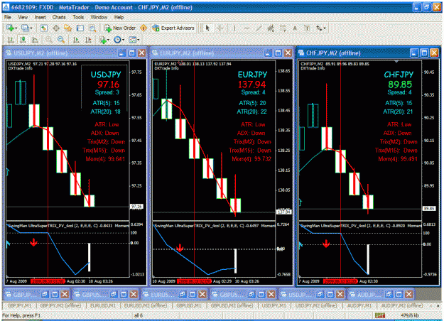Screen dimensions: 444x321
Task: Click the New Order button
Action: [120, 28]
